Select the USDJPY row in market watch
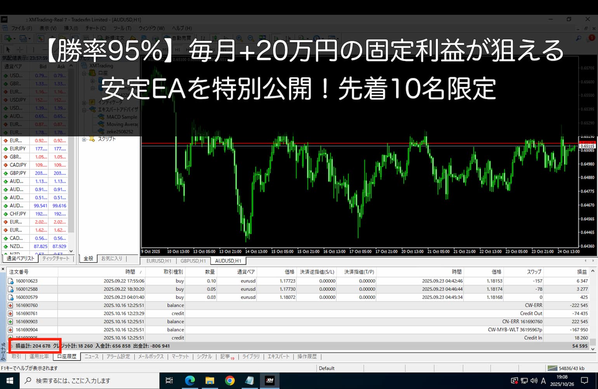 [18, 100]
